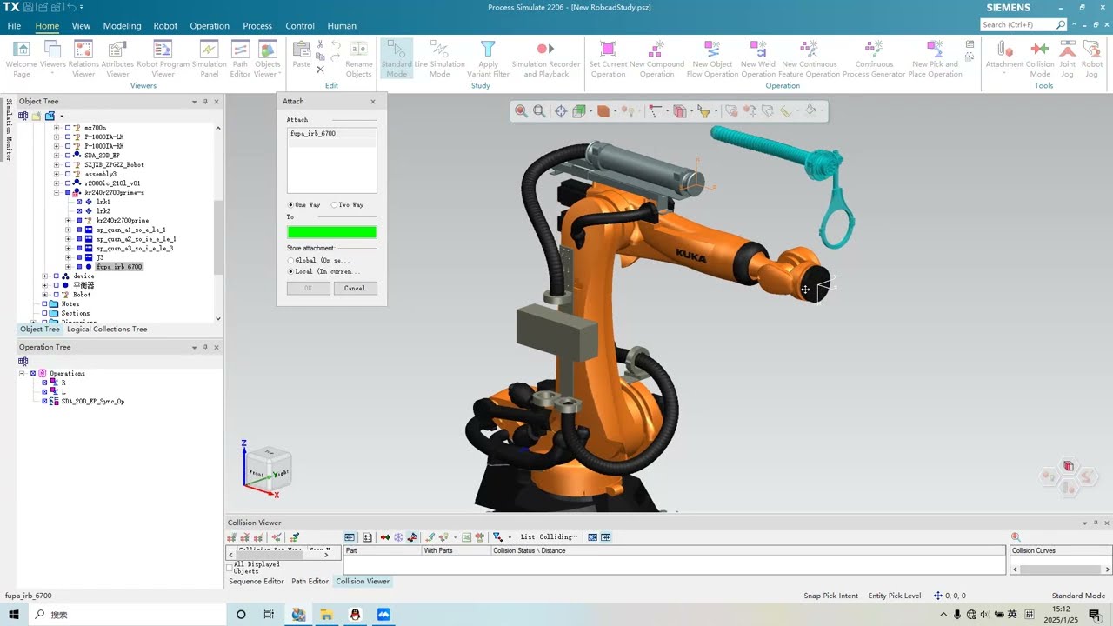The width and height of the screenshot is (1113, 626).
Task: Expand the Robot tree node
Action: (x=45, y=295)
